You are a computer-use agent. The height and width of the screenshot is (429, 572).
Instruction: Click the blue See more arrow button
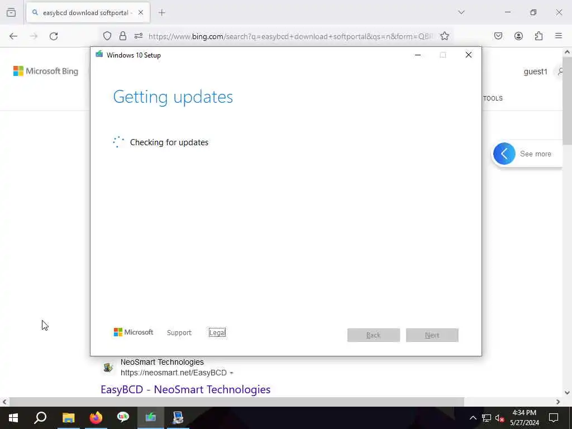click(x=504, y=154)
